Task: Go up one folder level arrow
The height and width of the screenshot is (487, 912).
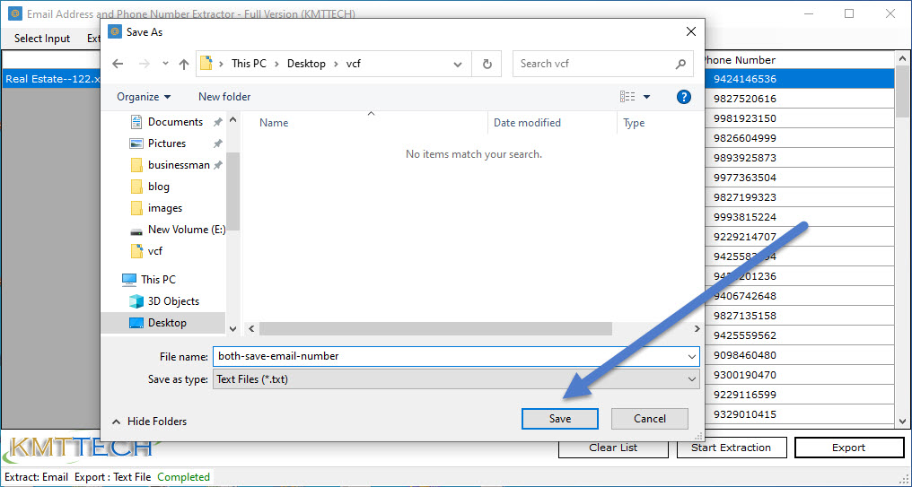Action: (184, 64)
